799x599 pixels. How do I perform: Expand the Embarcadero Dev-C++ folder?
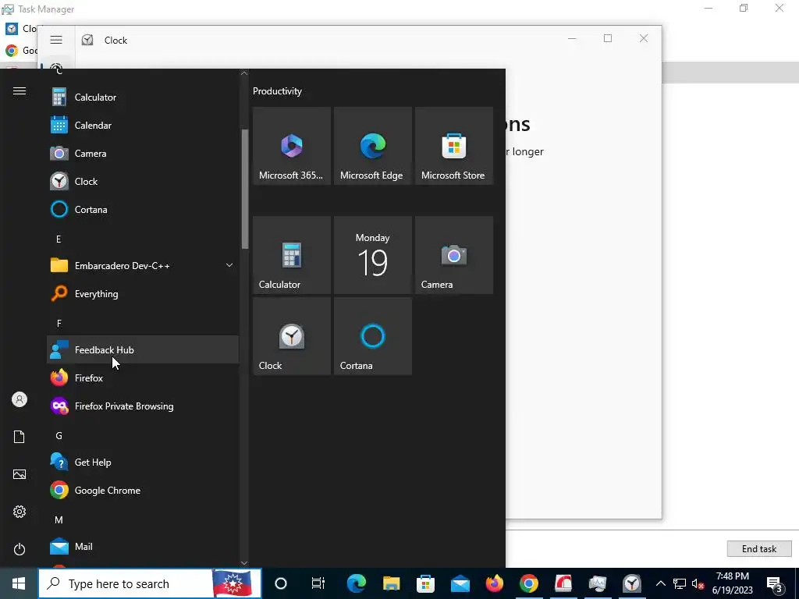143,265
